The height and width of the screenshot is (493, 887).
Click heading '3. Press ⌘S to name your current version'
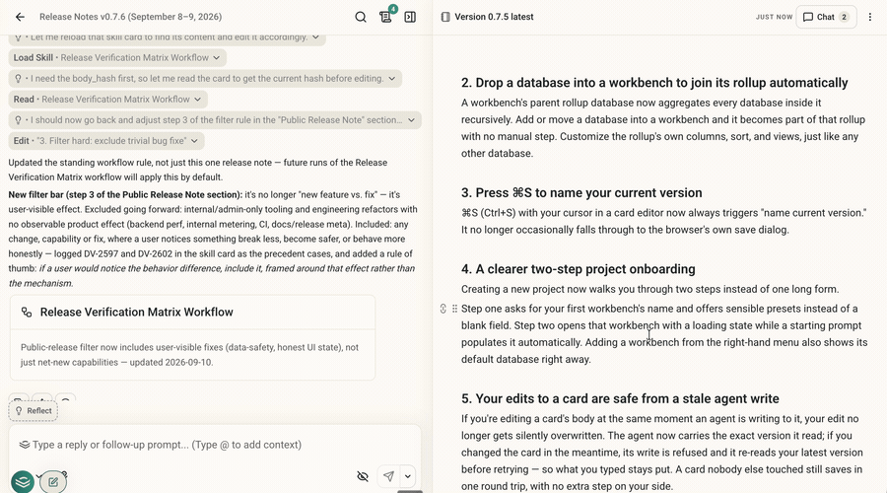[581, 193]
